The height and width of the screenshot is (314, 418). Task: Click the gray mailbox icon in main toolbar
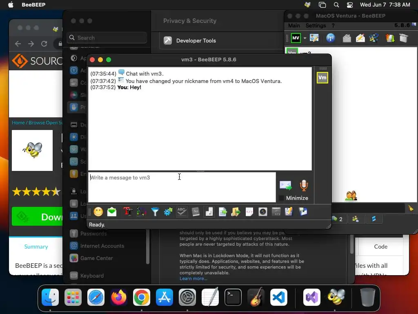click(347, 38)
